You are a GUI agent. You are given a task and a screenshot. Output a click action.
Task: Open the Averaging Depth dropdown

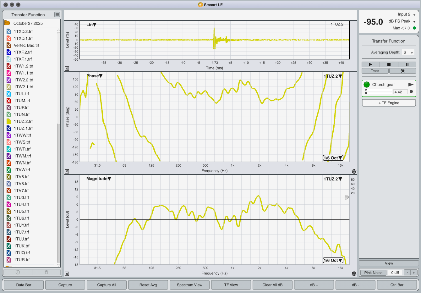(x=408, y=53)
